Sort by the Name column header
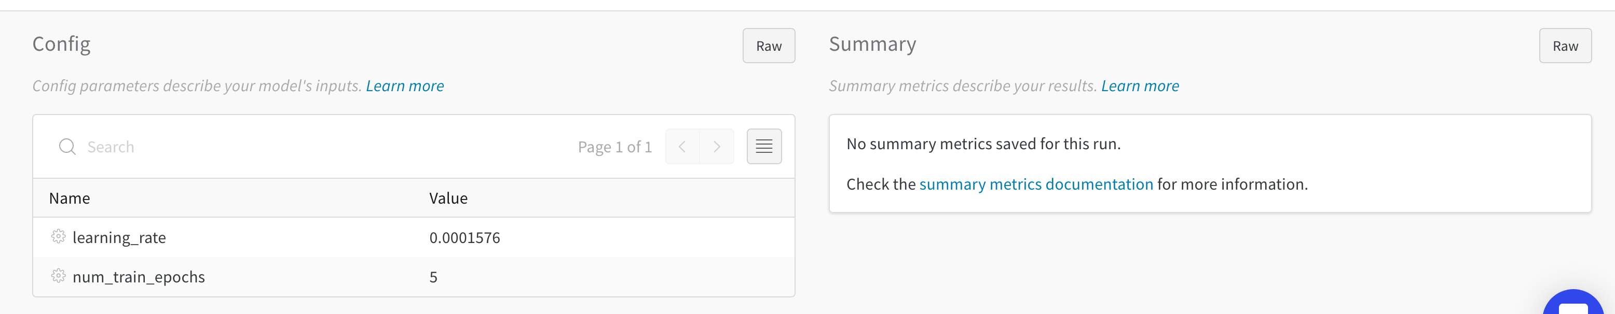Screen dimensions: 1615x314 [70, 198]
